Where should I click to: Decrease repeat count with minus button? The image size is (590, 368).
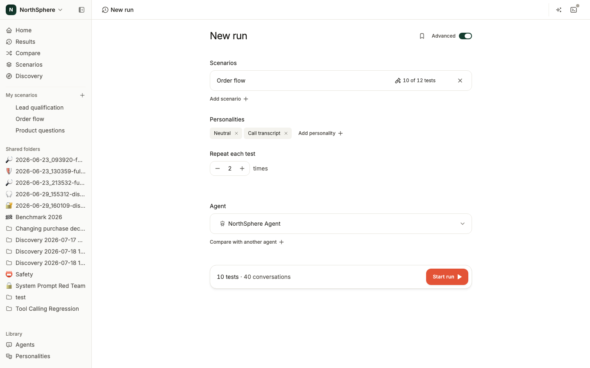point(218,168)
